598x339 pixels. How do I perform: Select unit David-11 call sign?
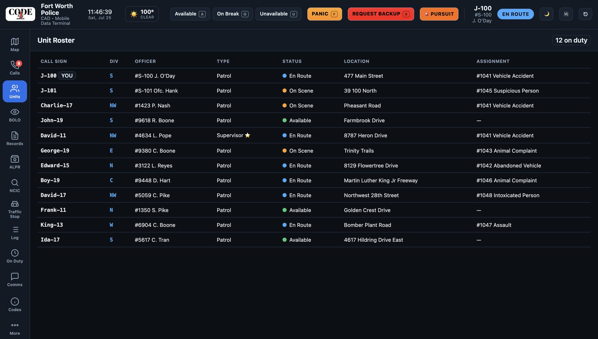click(53, 135)
